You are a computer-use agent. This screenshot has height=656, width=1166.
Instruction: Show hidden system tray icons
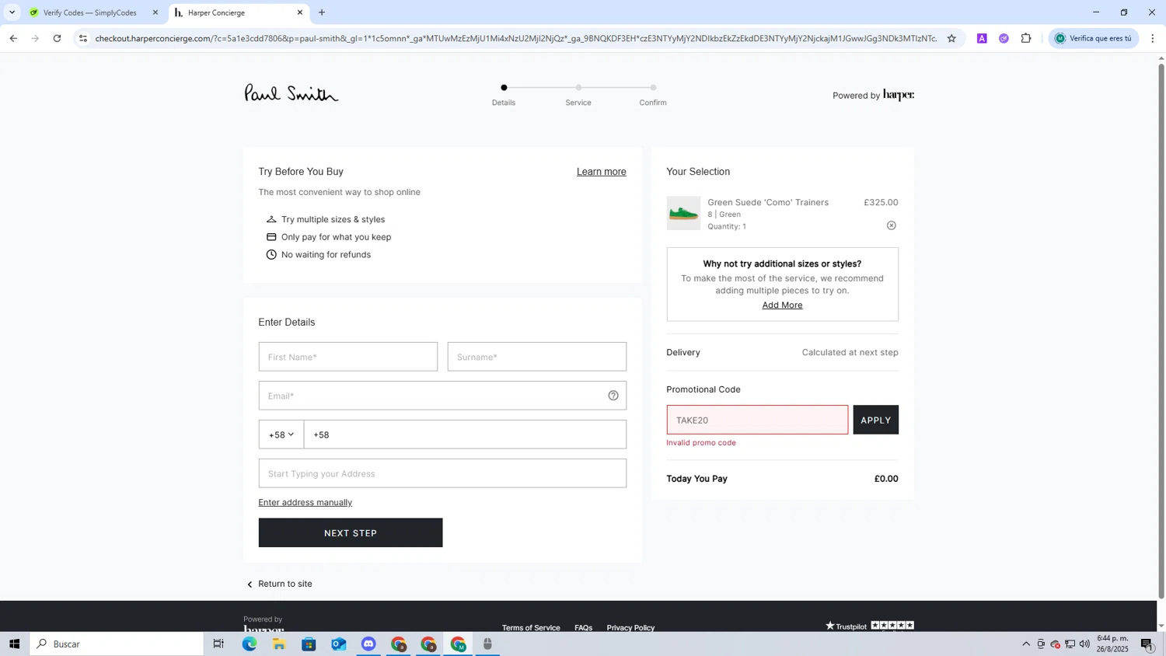point(1025,644)
